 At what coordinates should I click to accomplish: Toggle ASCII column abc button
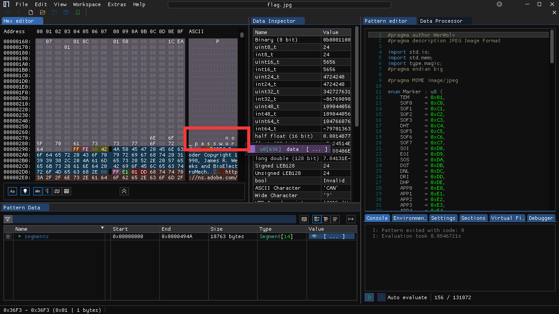[38, 191]
